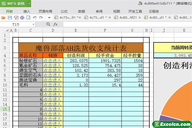This screenshot has height=128, width=192.
Task: Select column G header
Action: [x=132, y=30]
